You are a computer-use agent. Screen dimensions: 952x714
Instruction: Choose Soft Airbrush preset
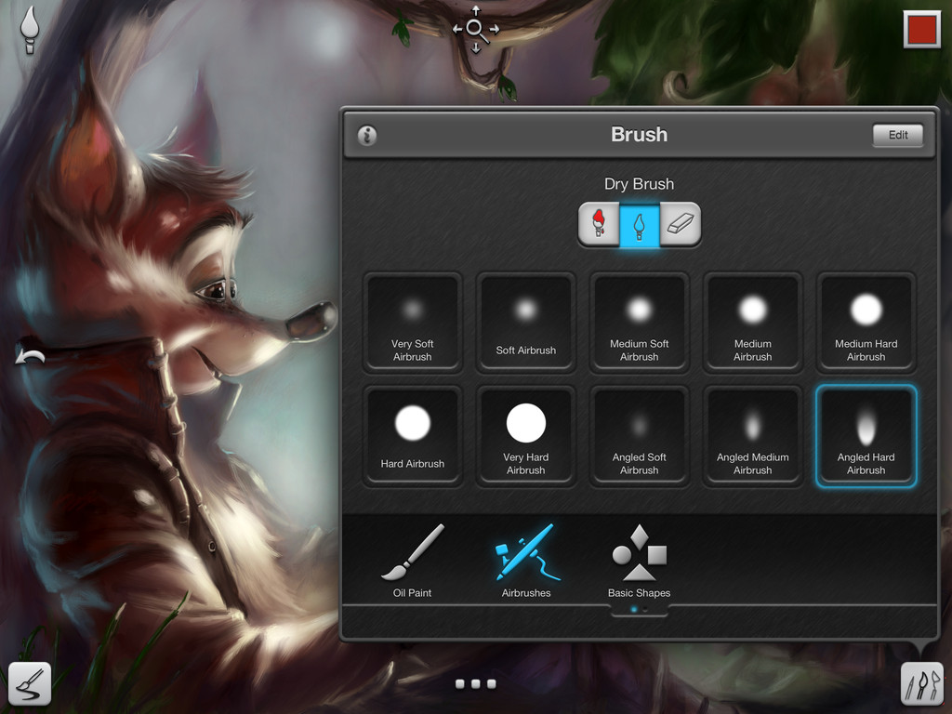pyautogui.click(x=526, y=323)
